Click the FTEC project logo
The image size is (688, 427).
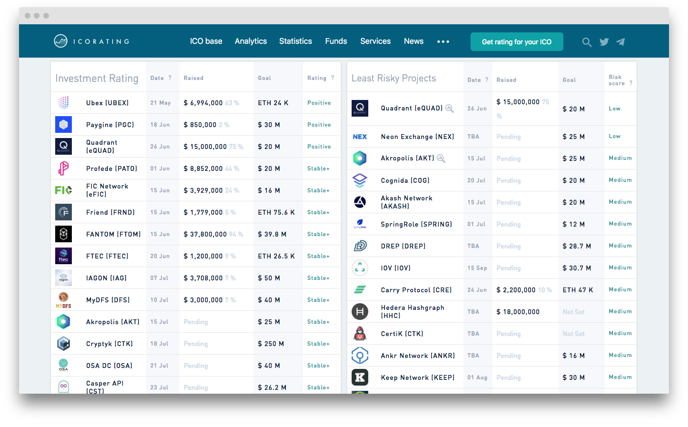tap(64, 256)
